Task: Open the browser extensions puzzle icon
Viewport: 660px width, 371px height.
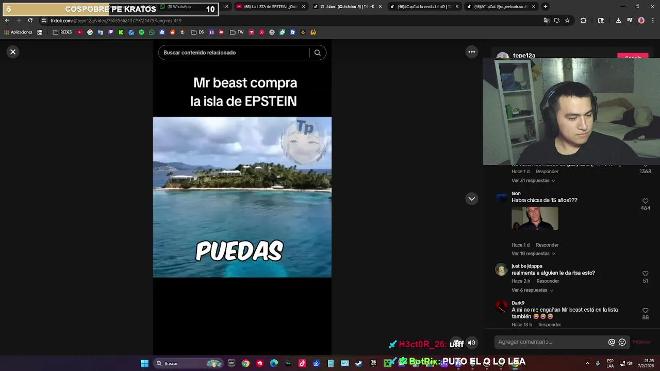Action: coord(584,21)
